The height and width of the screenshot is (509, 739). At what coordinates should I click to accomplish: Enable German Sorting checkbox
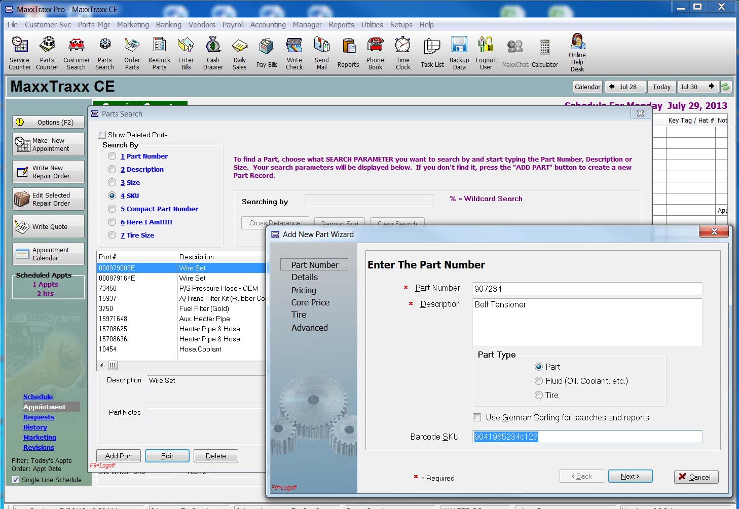pyautogui.click(x=477, y=417)
